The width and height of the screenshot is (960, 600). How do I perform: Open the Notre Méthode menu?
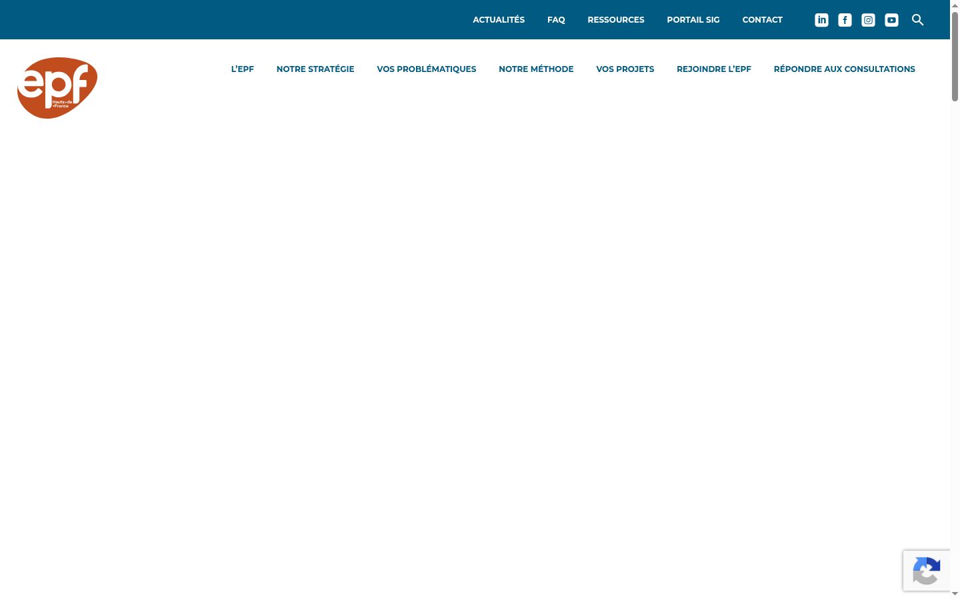536,69
